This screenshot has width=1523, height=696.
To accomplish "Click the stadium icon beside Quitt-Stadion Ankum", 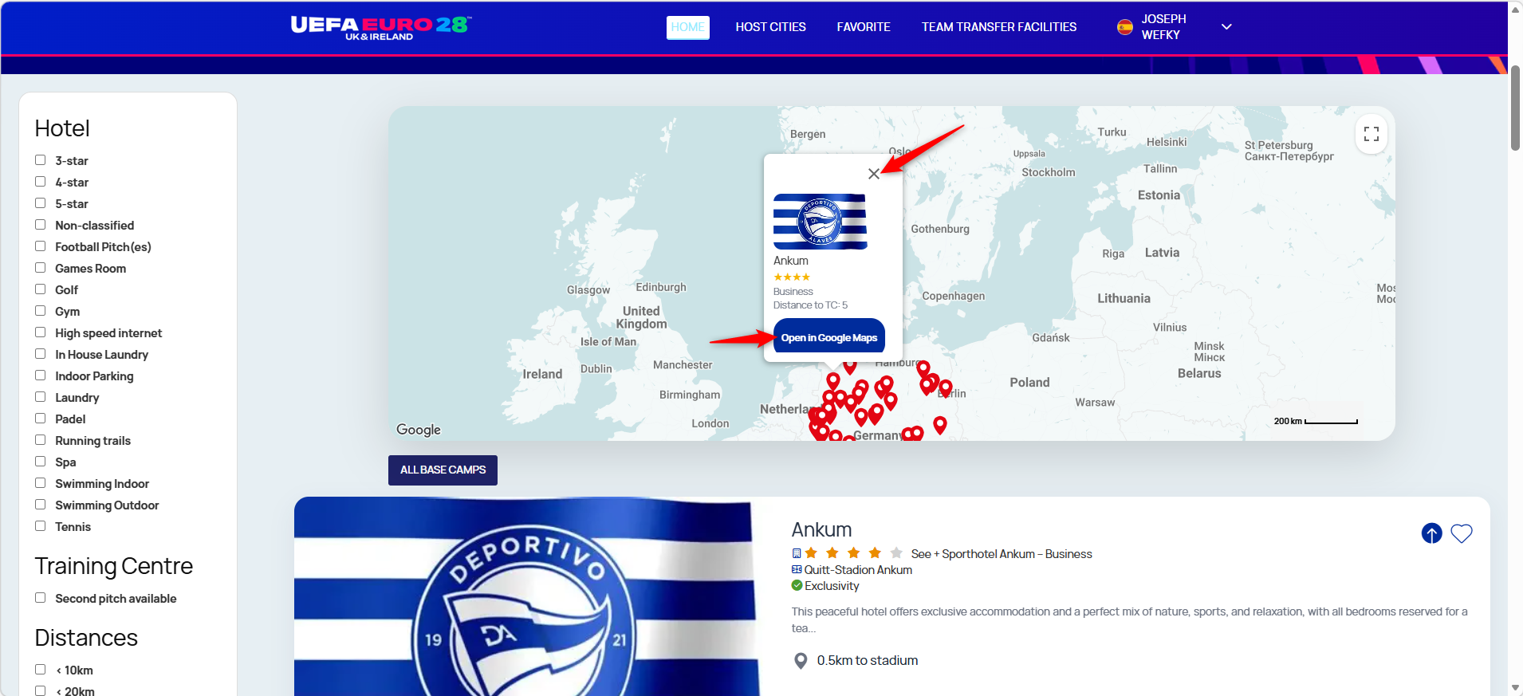I will point(797,569).
